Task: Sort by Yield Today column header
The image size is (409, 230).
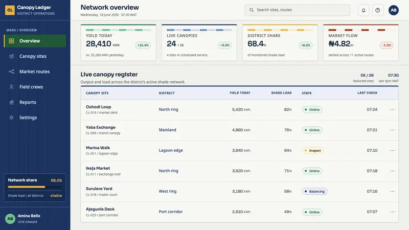Action: 240,93
